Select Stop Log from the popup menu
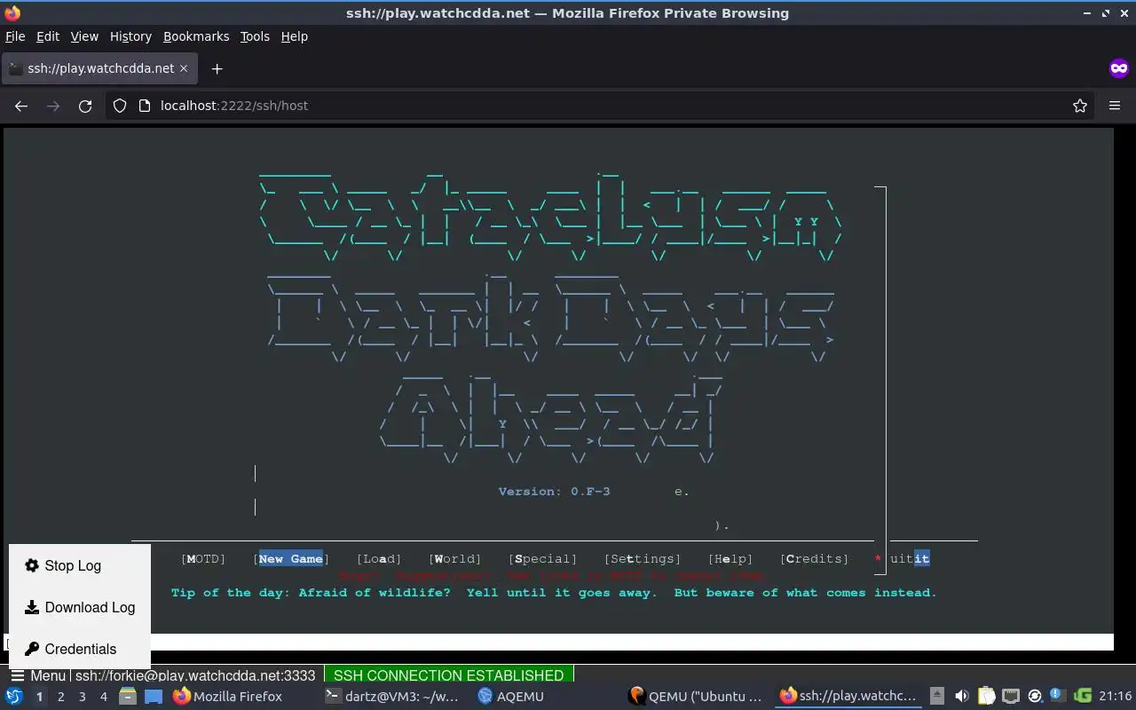Screen dimensions: 1136x710 (79, 565)
